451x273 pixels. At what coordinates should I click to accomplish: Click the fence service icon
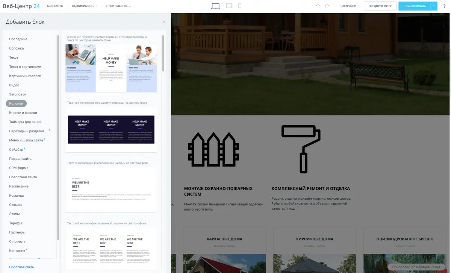click(x=213, y=149)
